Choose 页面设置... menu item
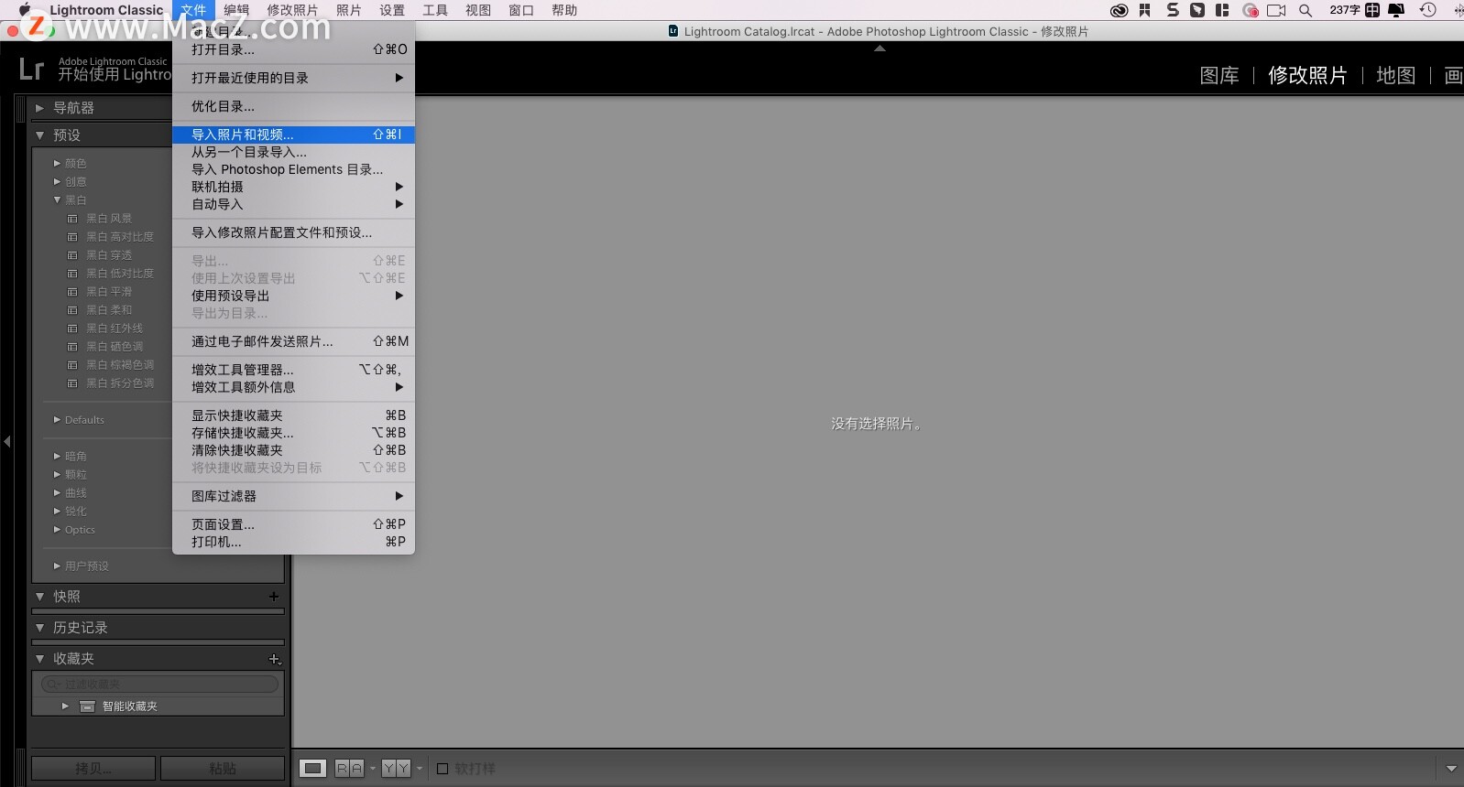The width and height of the screenshot is (1464, 787). click(x=293, y=524)
